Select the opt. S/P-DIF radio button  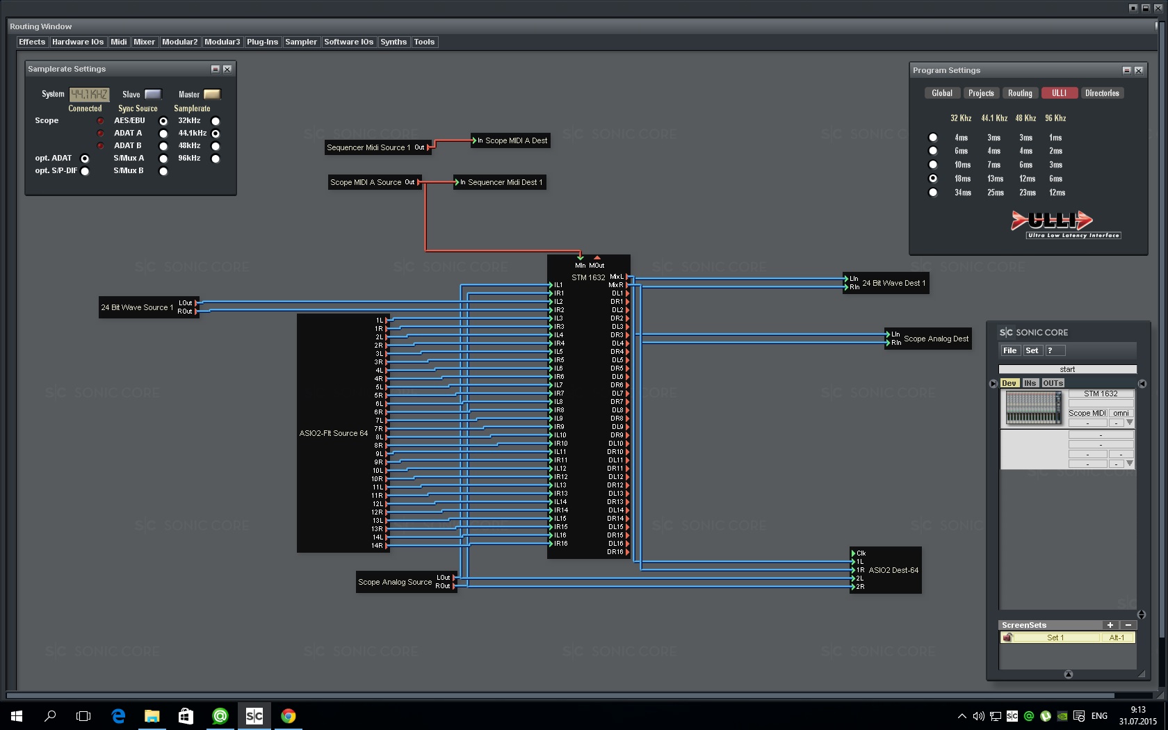coord(85,171)
